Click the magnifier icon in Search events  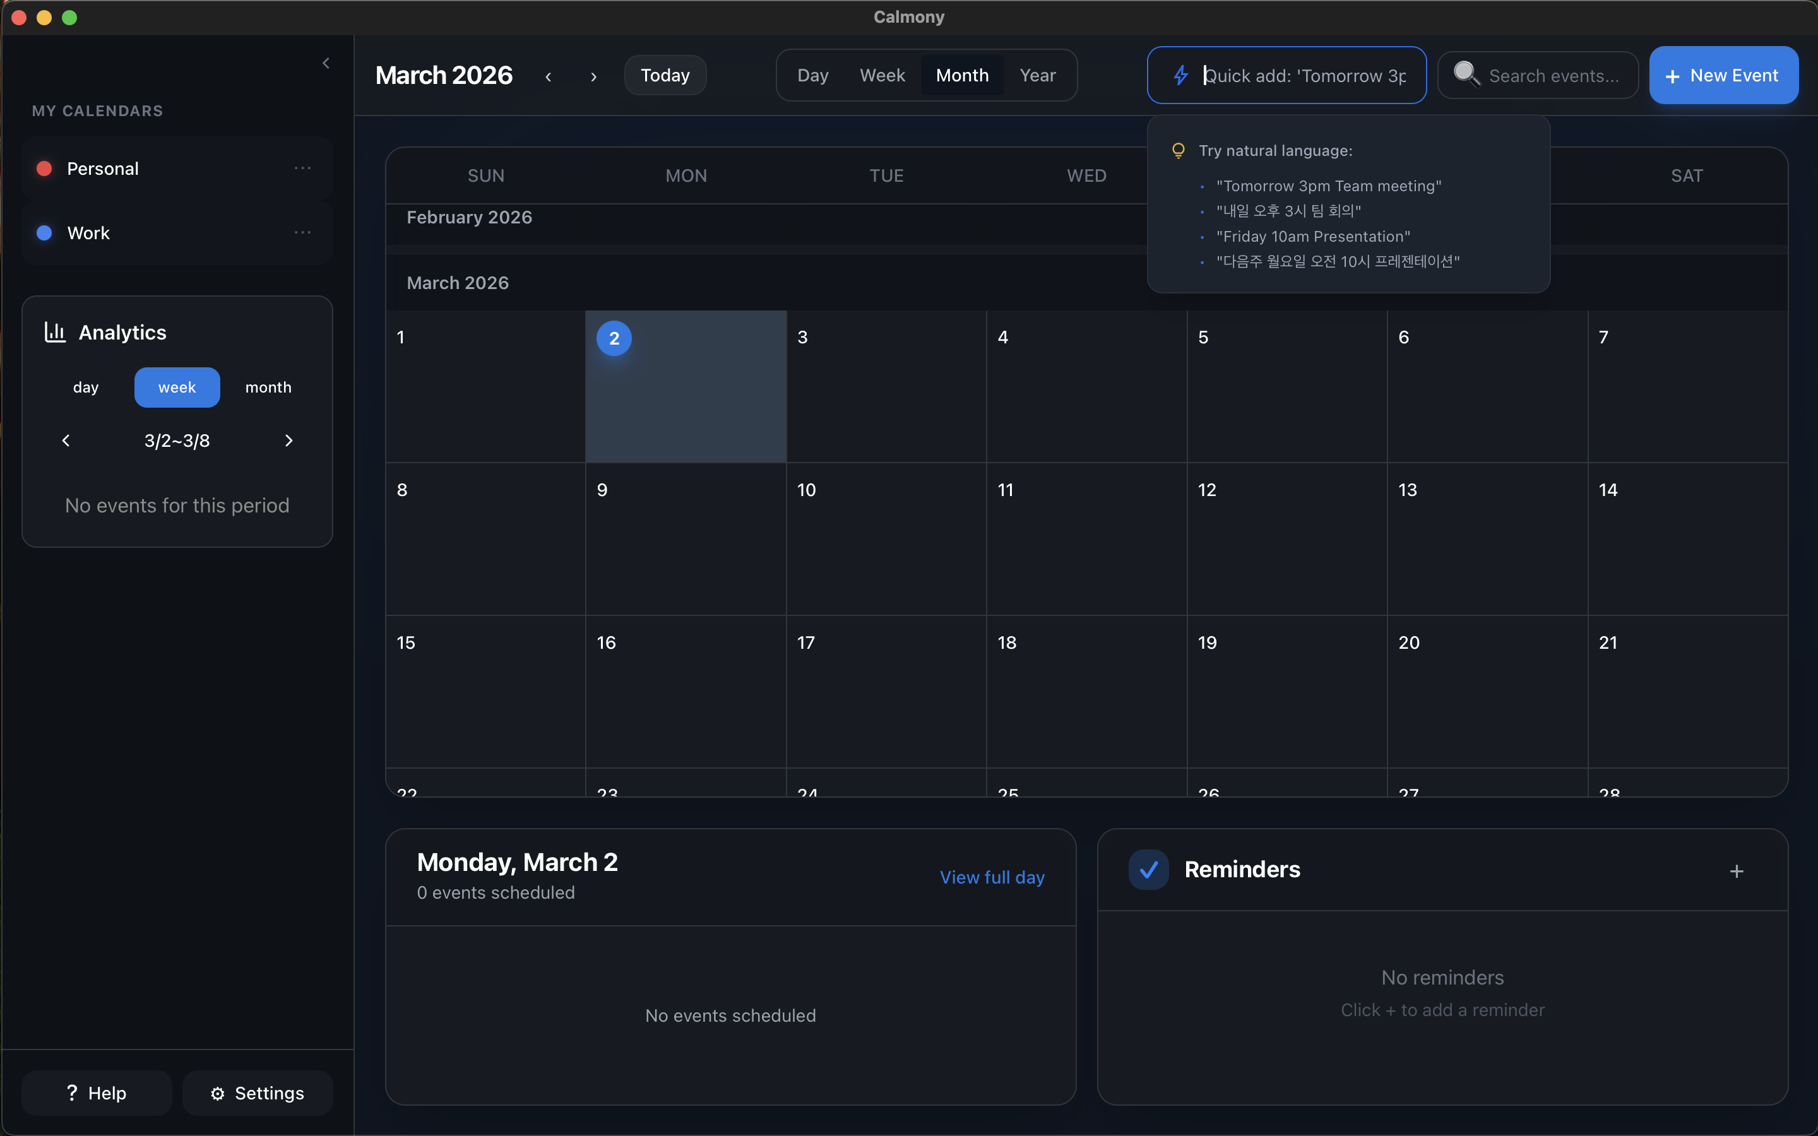click(1466, 75)
